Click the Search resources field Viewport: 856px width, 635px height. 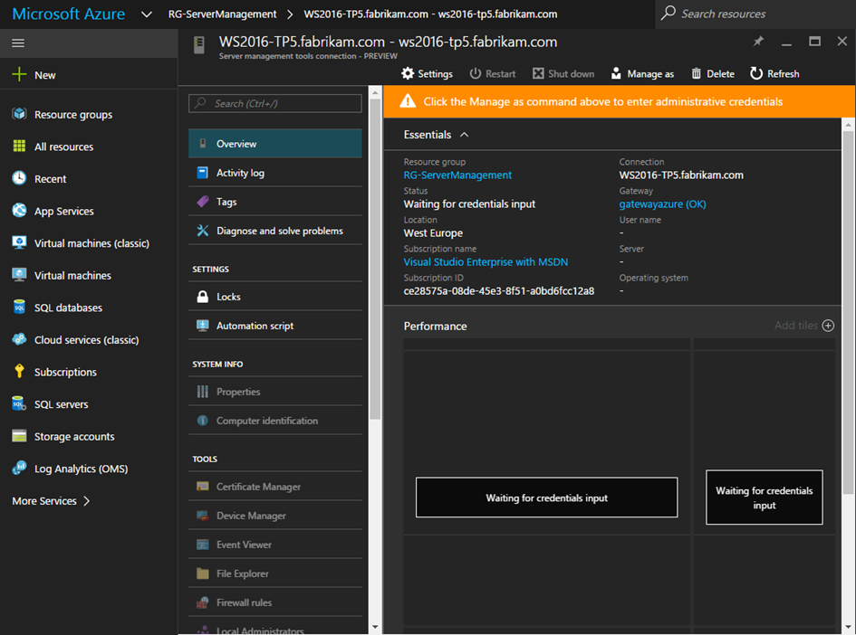pyautogui.click(x=755, y=14)
